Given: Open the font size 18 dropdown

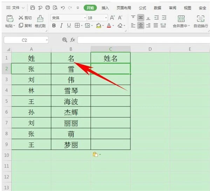Looking at the screenshot, I should click(106, 18).
